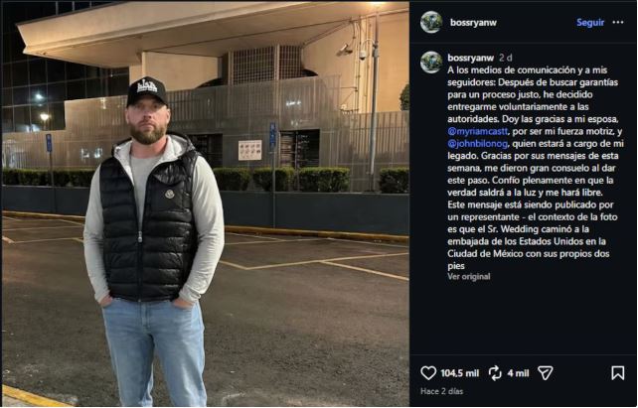Save post with the bookmark icon
Viewport: 638px width, 408px height.
pyautogui.click(x=618, y=373)
